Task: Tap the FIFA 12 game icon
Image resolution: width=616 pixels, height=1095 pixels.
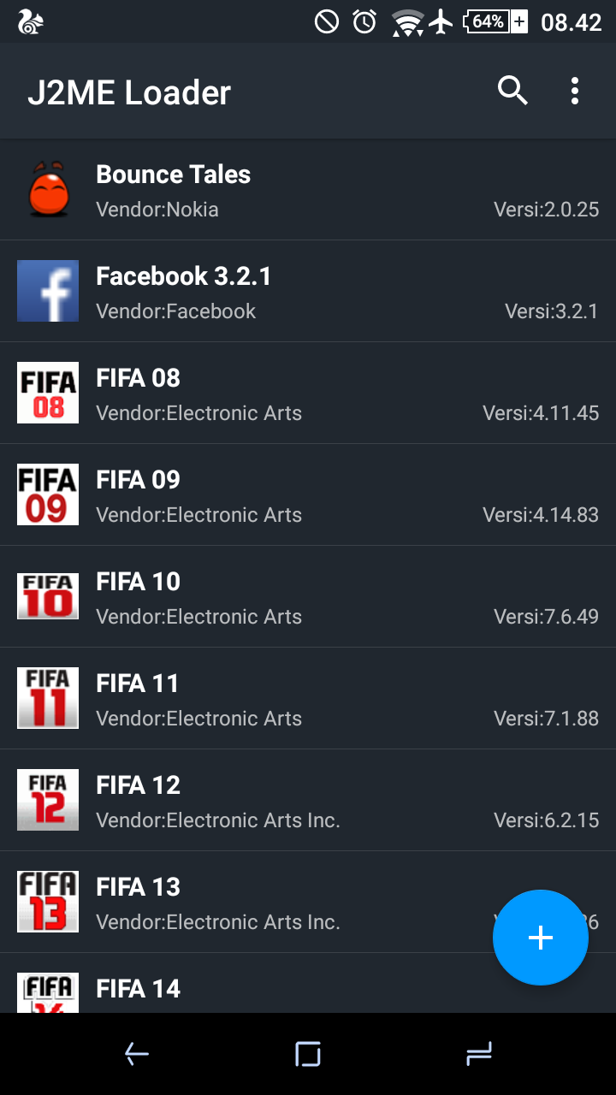Action: [x=48, y=800]
